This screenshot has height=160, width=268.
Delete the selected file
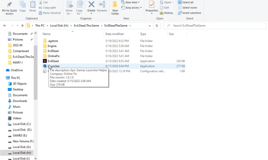91,8
